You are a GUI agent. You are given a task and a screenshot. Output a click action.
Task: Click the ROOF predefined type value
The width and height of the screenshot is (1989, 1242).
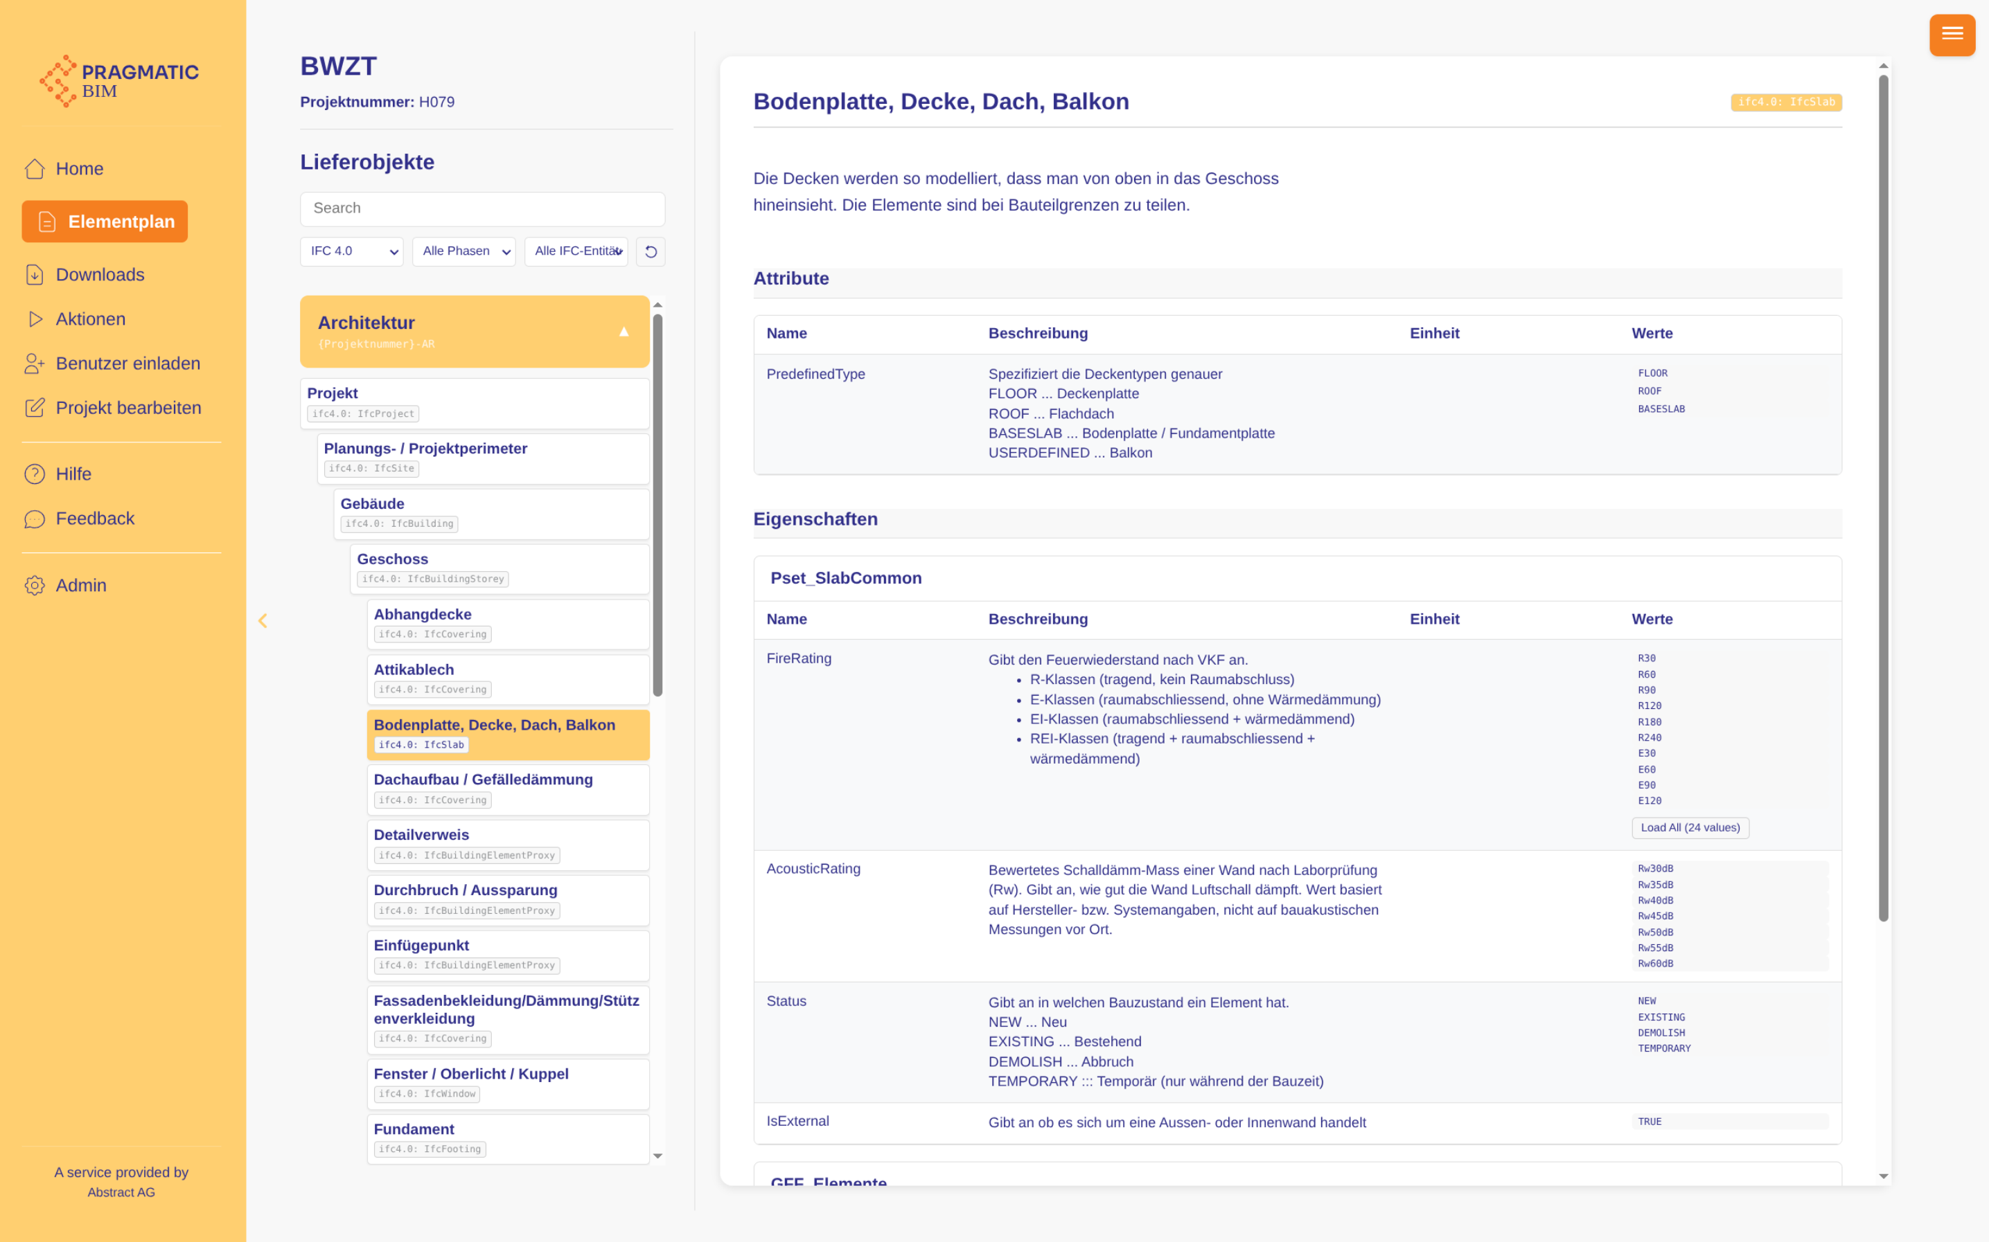point(1650,391)
